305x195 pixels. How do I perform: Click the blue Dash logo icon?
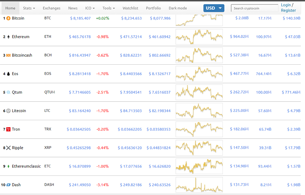[8, 185]
